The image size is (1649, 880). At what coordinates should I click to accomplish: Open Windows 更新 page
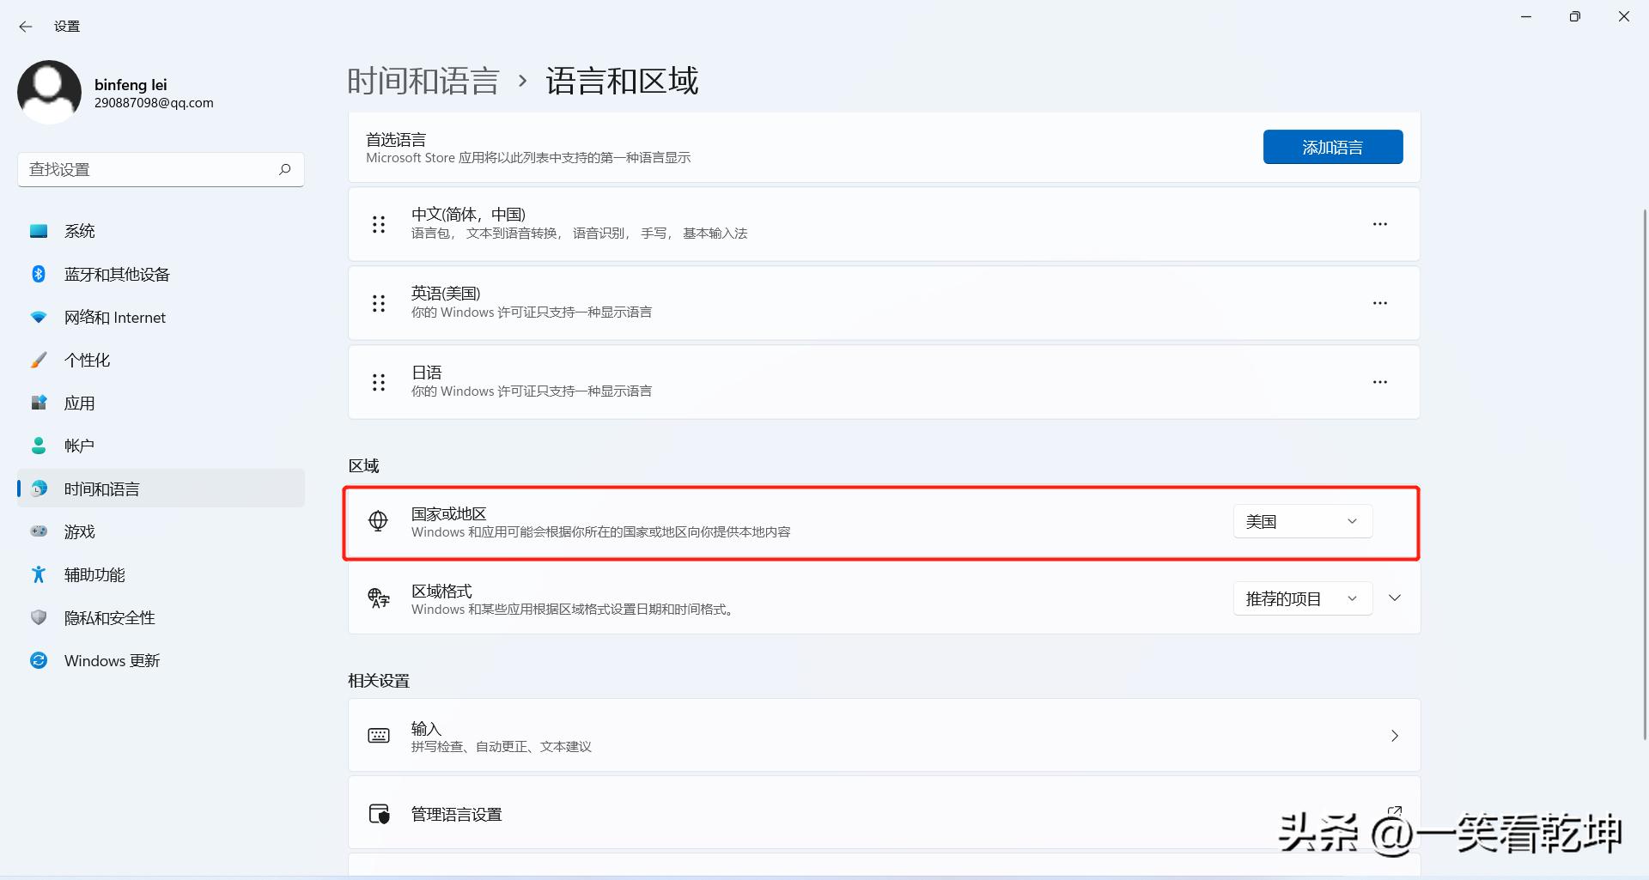click(x=112, y=660)
